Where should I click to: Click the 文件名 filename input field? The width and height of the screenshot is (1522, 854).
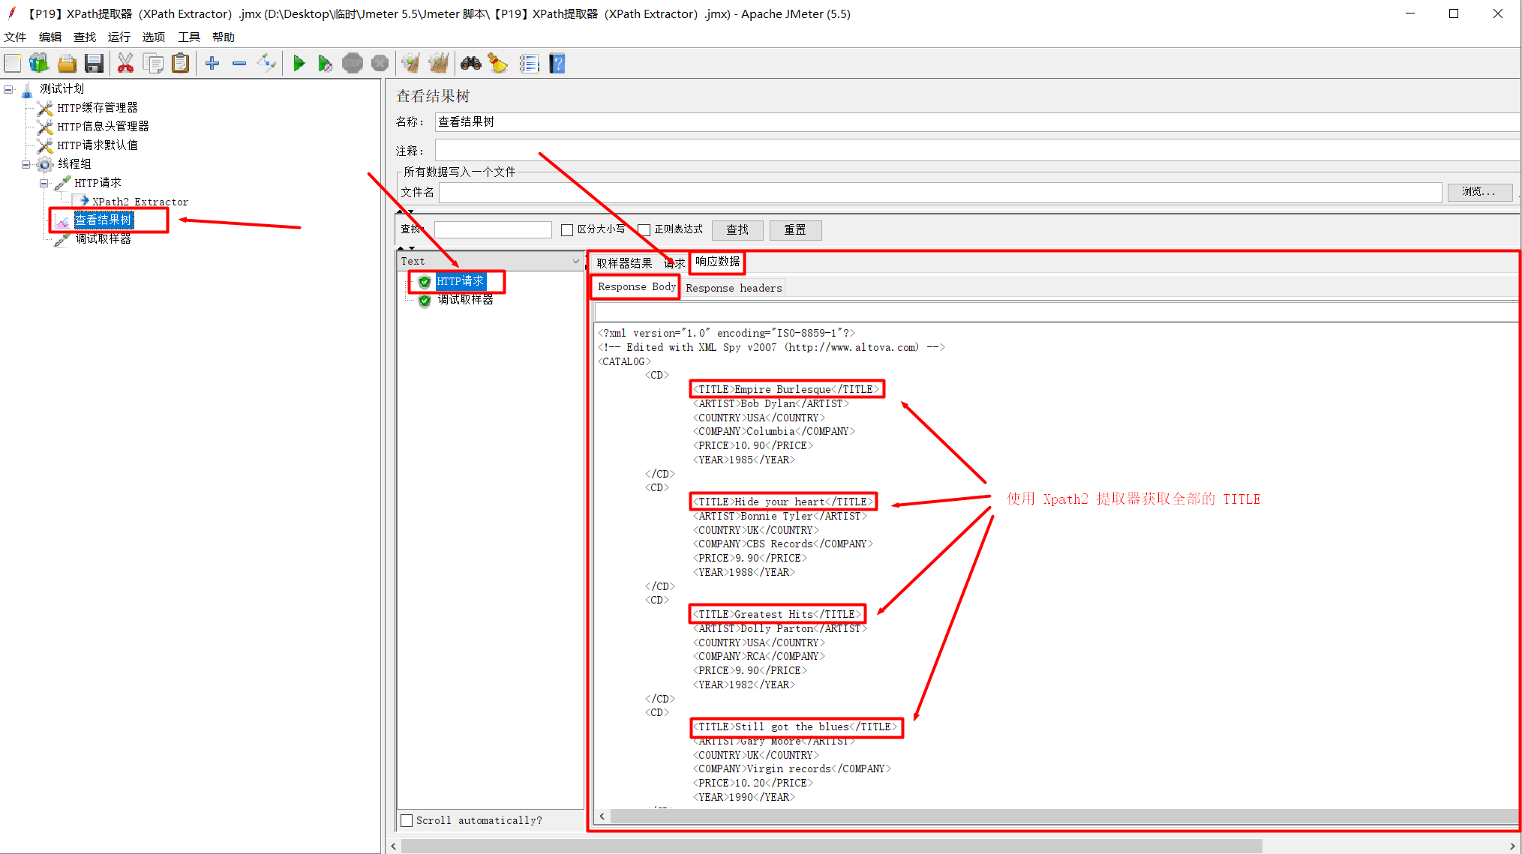coord(940,193)
